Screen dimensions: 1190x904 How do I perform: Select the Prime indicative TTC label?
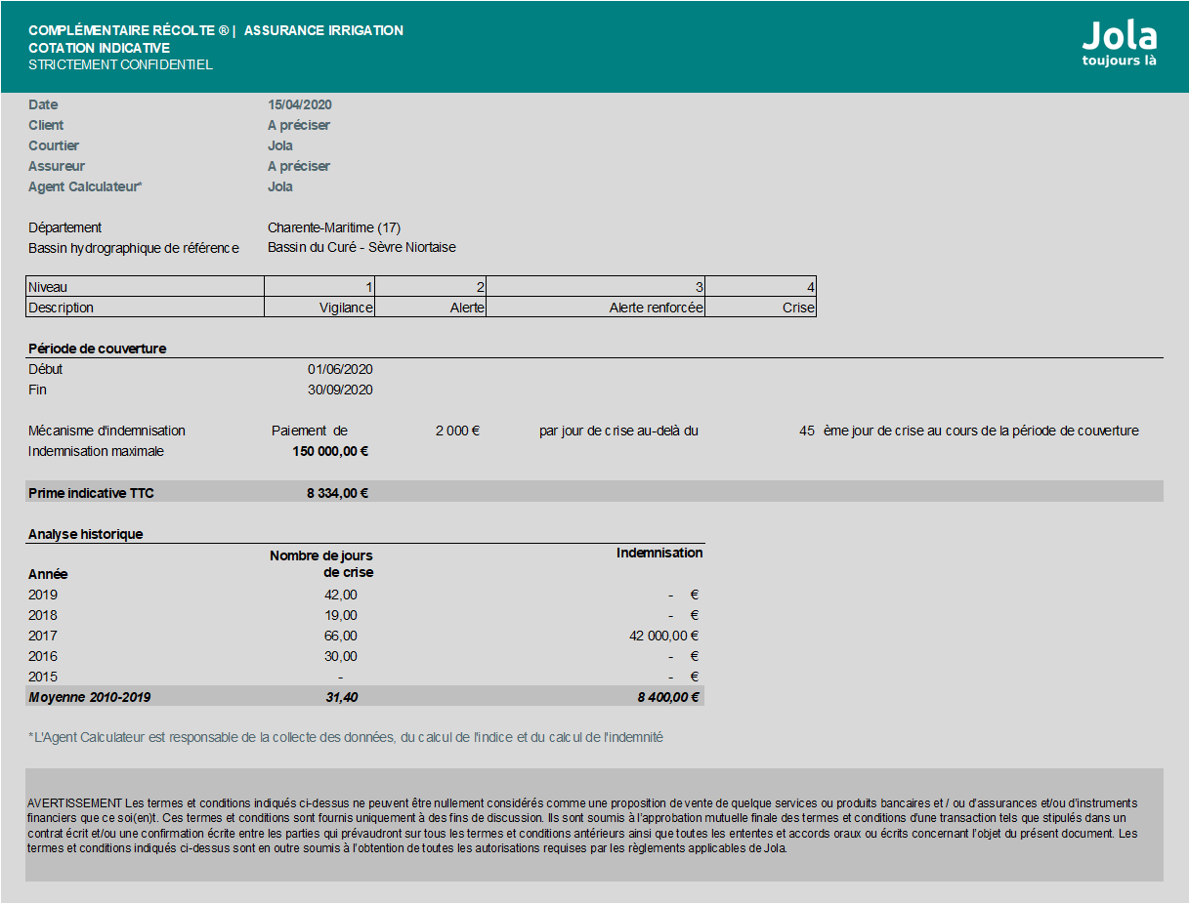(x=91, y=493)
